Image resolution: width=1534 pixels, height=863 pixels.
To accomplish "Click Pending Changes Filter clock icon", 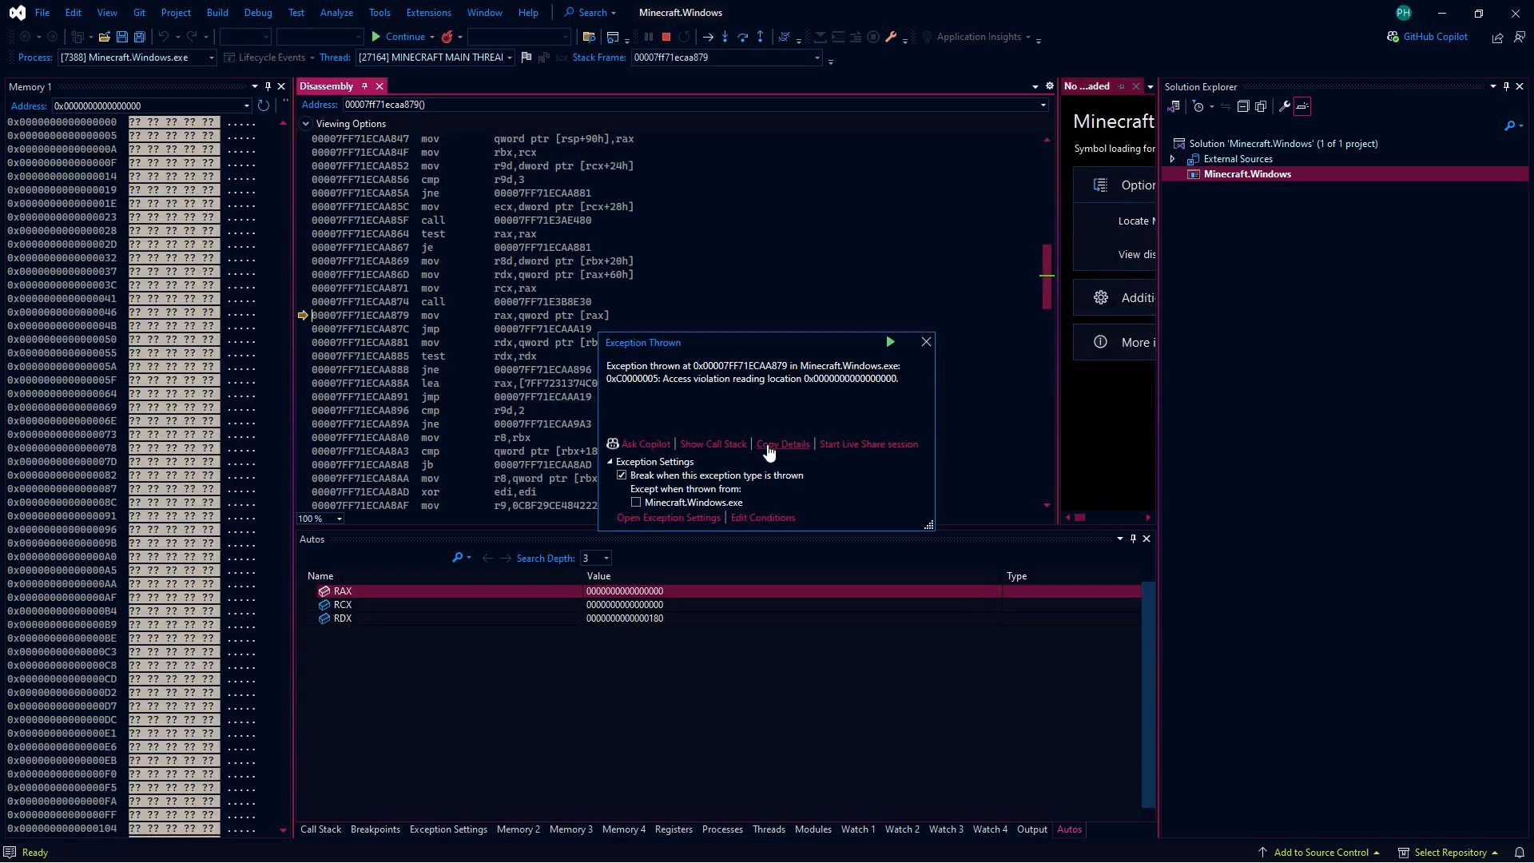I will point(1198,106).
